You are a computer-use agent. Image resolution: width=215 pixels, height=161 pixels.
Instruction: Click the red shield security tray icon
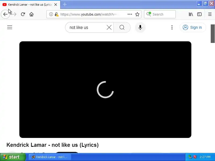(195, 157)
